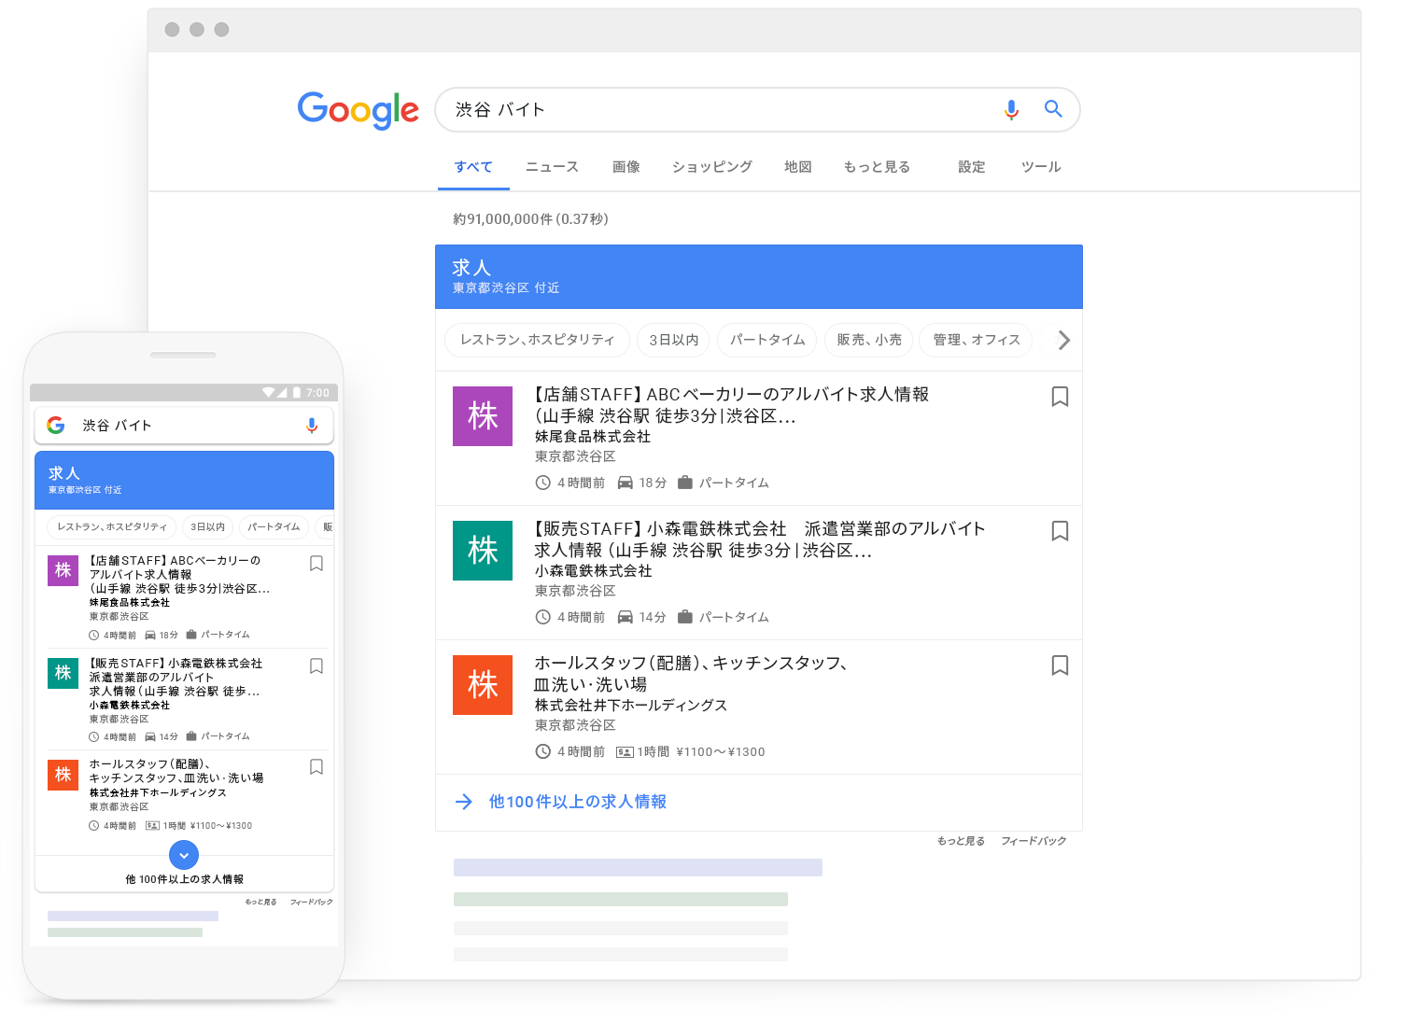The image size is (1406, 1036).
Task: Click the phone's フィードバック link
Action: coord(311,903)
